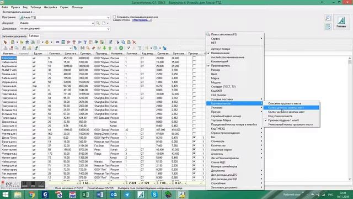
Task: Choose 'Код упаковки места' in submenu
Action: click(291, 116)
